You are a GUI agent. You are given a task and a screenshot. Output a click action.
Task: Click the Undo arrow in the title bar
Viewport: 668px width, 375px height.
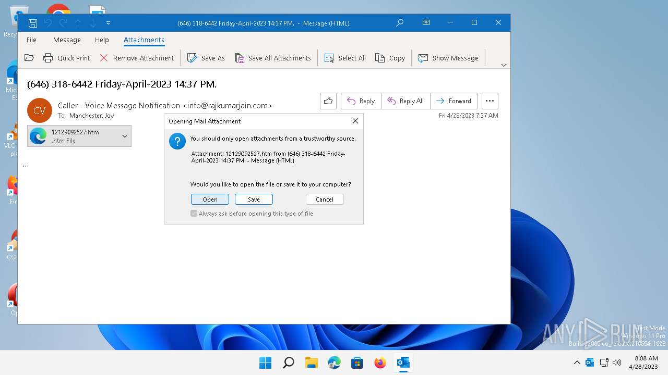48,23
